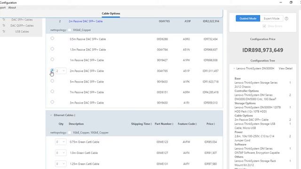Switch to Guided Mode
This screenshot has width=301, height=169.
click(248, 19)
